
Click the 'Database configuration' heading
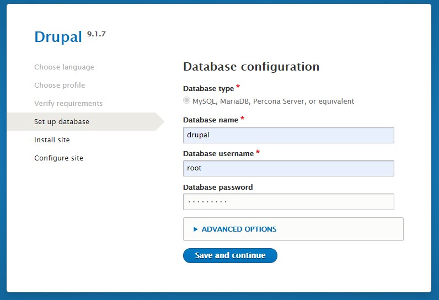click(x=251, y=67)
